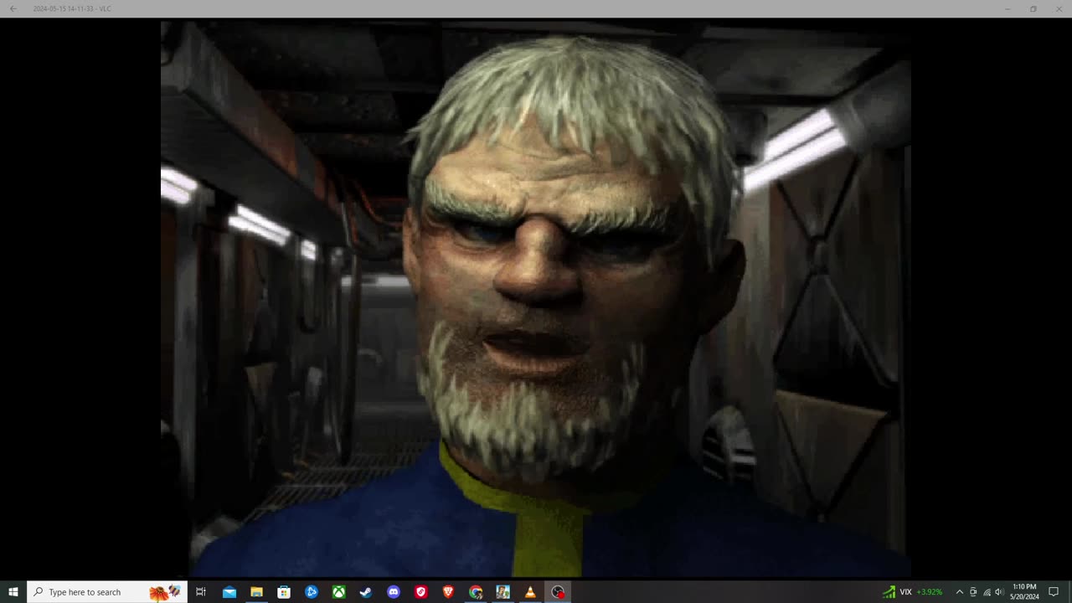
Task: Open the volume speaker tray icon
Action: [999, 592]
